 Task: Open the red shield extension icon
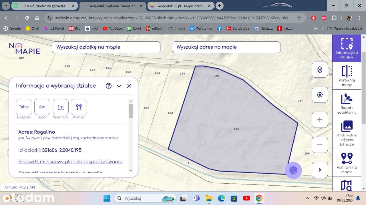pos(313,18)
